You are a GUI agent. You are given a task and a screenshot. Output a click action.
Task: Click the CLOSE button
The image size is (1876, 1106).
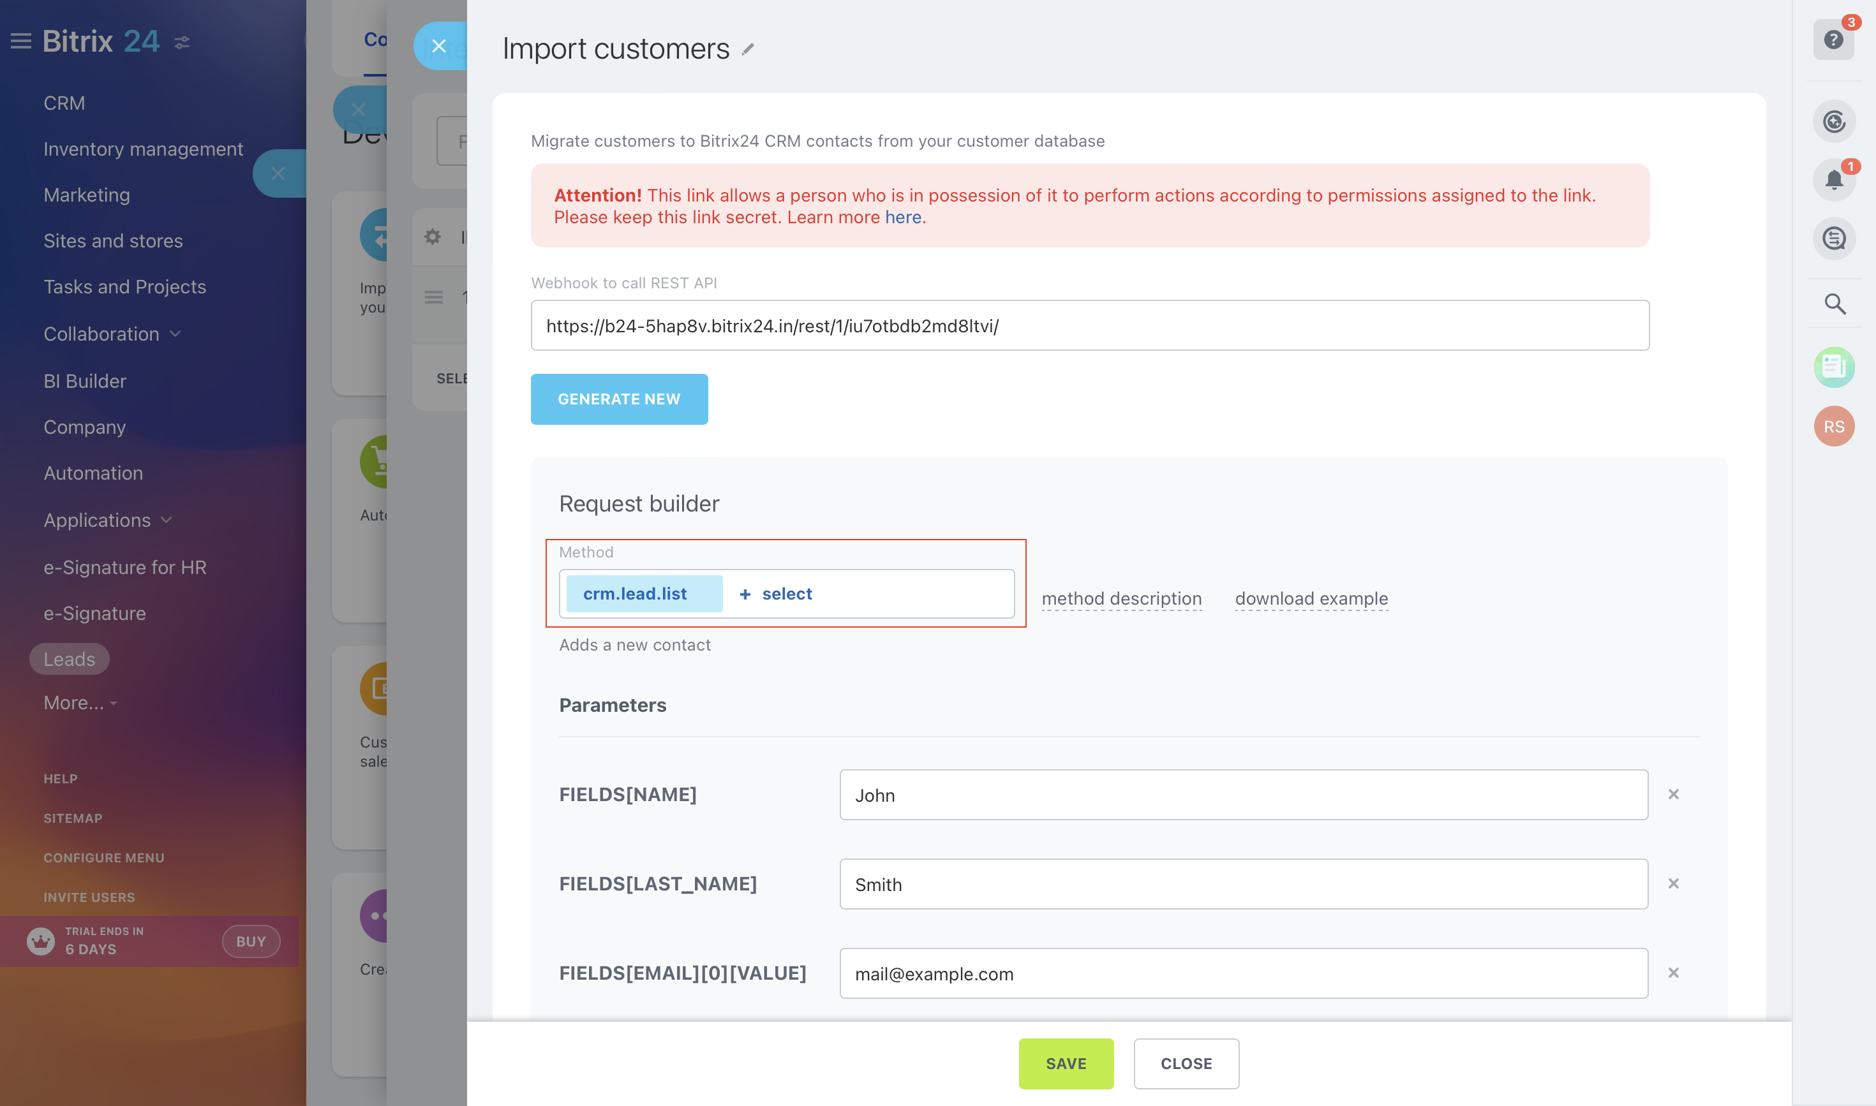[x=1186, y=1063]
